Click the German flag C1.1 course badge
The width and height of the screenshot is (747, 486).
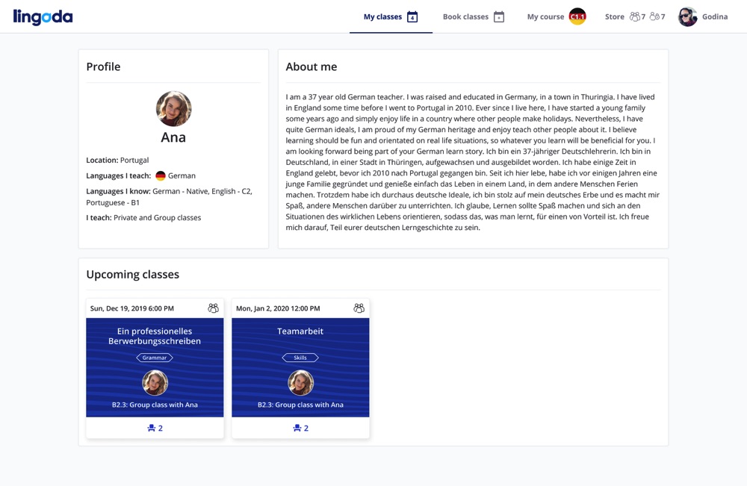coord(577,16)
